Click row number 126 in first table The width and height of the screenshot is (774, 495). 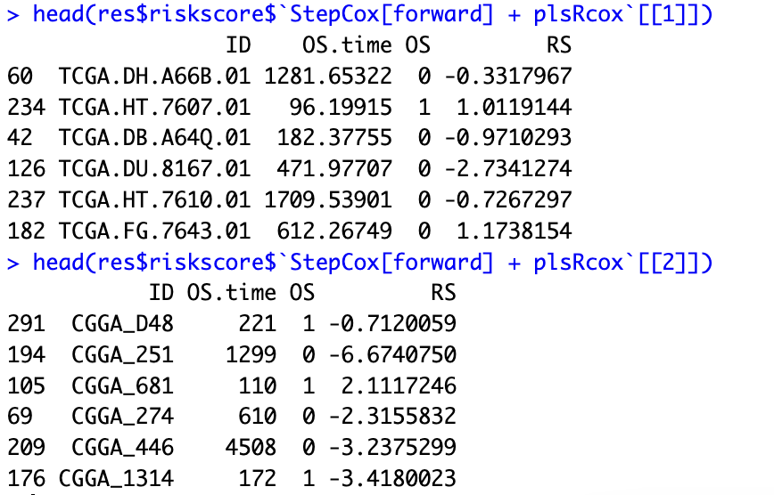pyautogui.click(x=27, y=169)
